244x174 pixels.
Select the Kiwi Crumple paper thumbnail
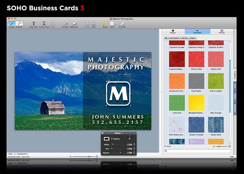(216, 81)
